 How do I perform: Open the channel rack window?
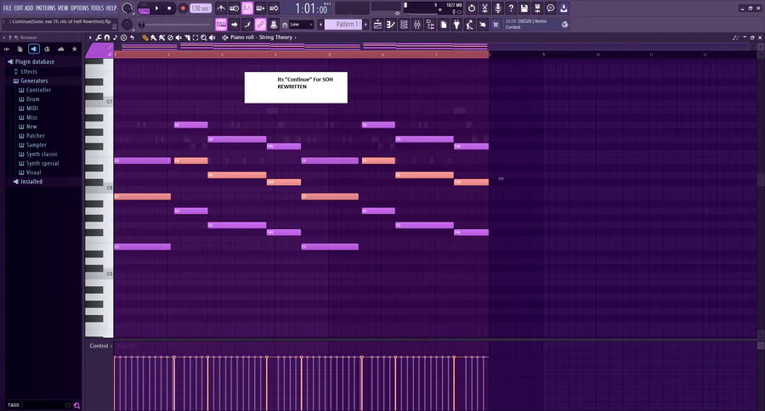tap(404, 25)
